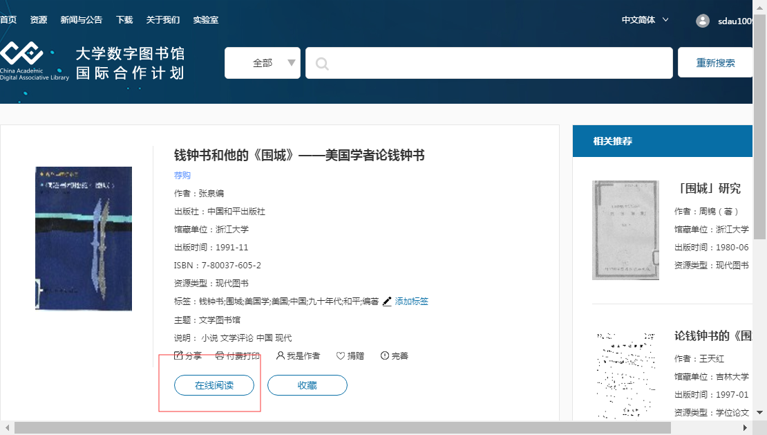The image size is (767, 435).
Task: Click the magnifier search icon
Action: pos(321,64)
